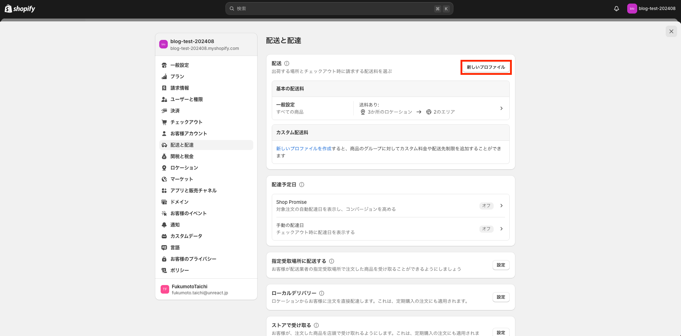
Task: Click the カスタム配送料 header
Action: [x=391, y=133]
